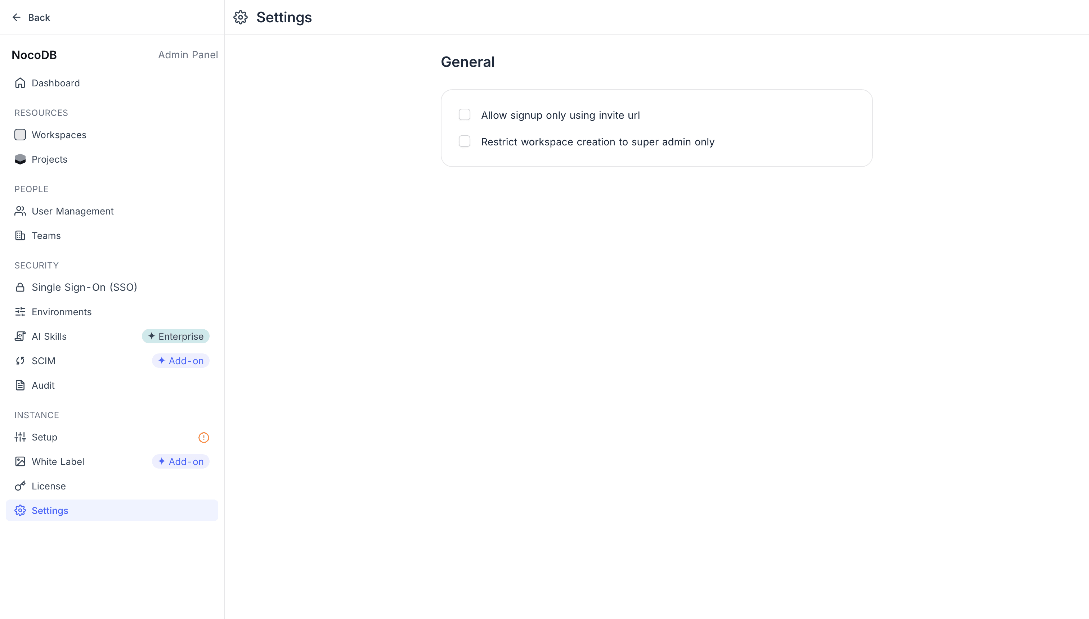
Task: Click the Dashboard home icon
Action: click(x=20, y=83)
